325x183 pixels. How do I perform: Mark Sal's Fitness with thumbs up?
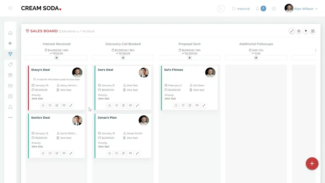click(176, 105)
